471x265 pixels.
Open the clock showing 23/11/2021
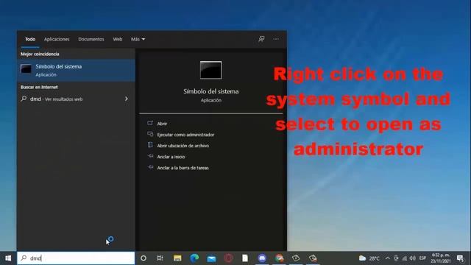[x=441, y=258]
